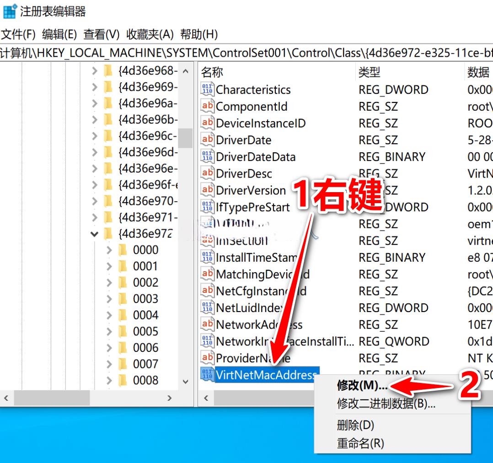The height and width of the screenshot is (463, 493).
Task: Click the 数据 column header
Action: point(478,72)
